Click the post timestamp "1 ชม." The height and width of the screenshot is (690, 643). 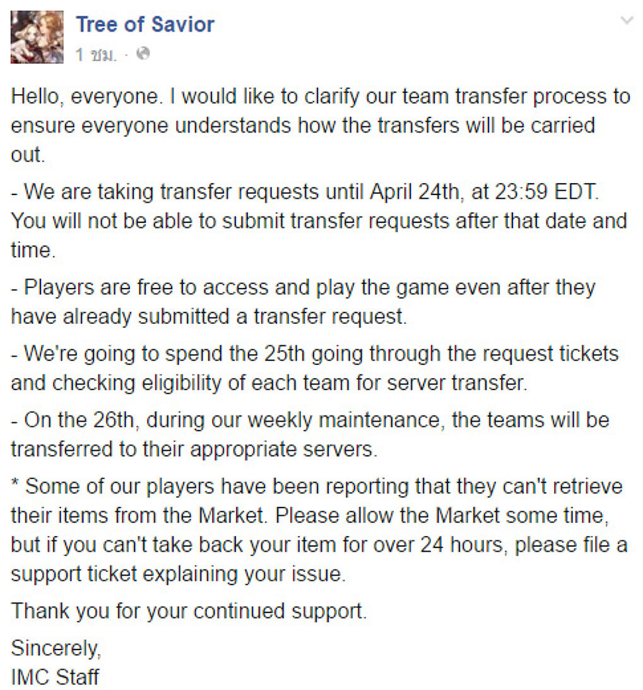pyautogui.click(x=95, y=55)
